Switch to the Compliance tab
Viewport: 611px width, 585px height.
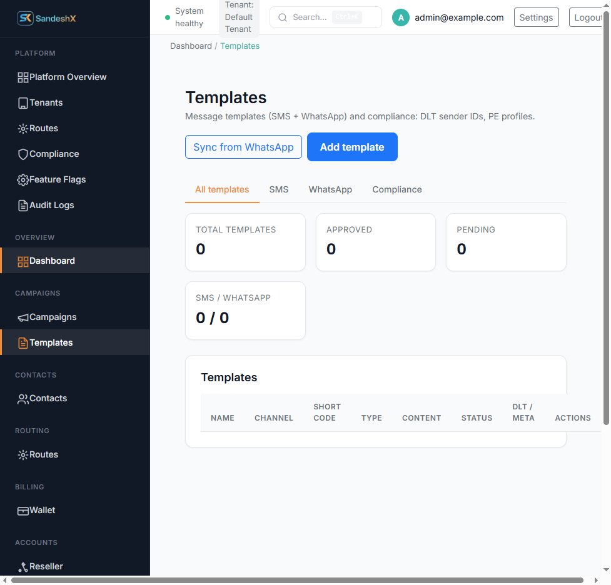[396, 189]
